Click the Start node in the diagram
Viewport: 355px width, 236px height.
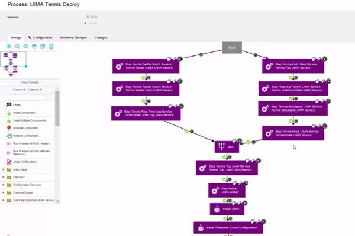coord(232,48)
